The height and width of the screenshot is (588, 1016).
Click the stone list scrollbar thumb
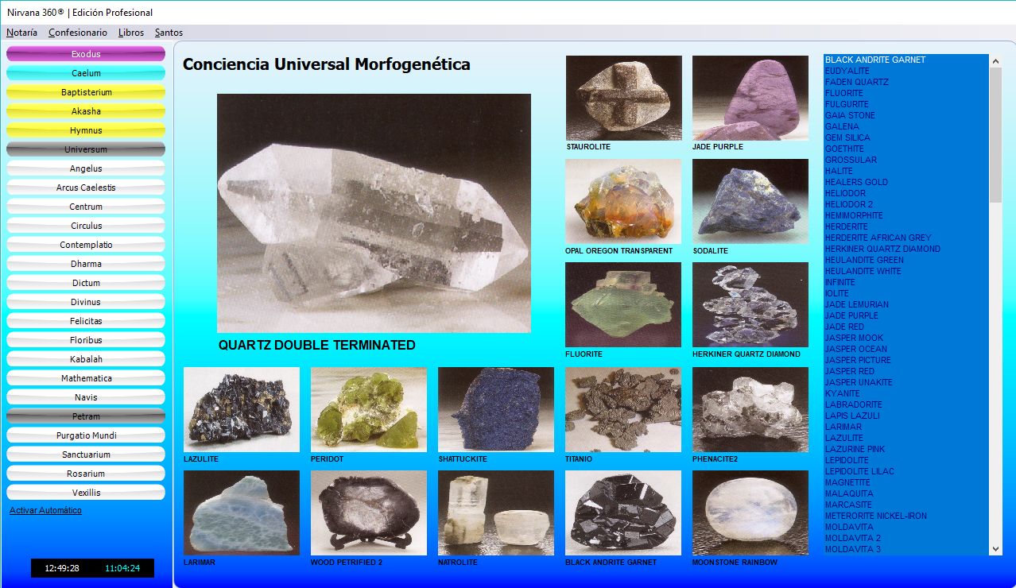tap(995, 135)
